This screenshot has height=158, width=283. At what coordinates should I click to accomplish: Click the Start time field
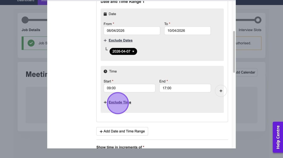point(129,88)
